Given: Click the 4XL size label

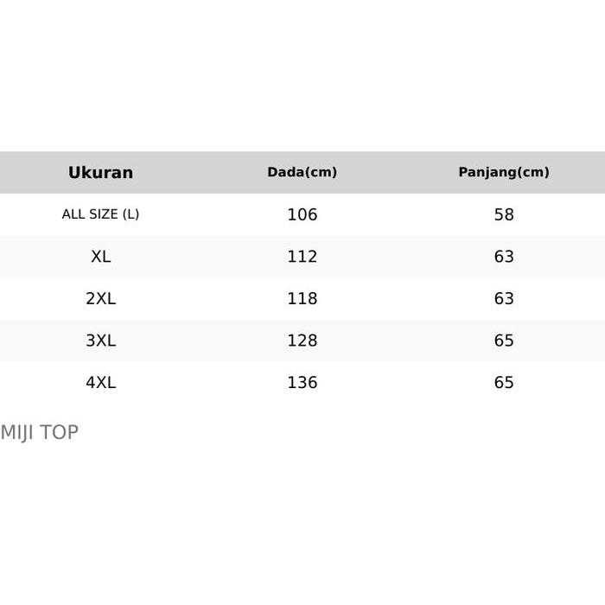Looking at the screenshot, I should [100, 383].
